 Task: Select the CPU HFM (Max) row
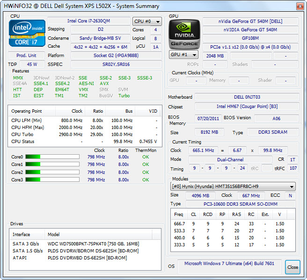pos(85,128)
